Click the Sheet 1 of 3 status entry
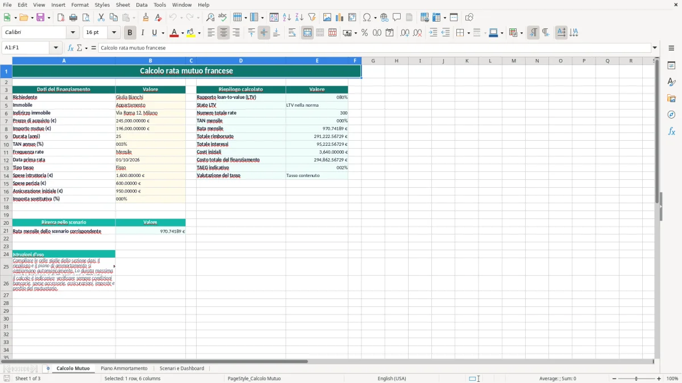This screenshot has width=682, height=383. click(28, 378)
